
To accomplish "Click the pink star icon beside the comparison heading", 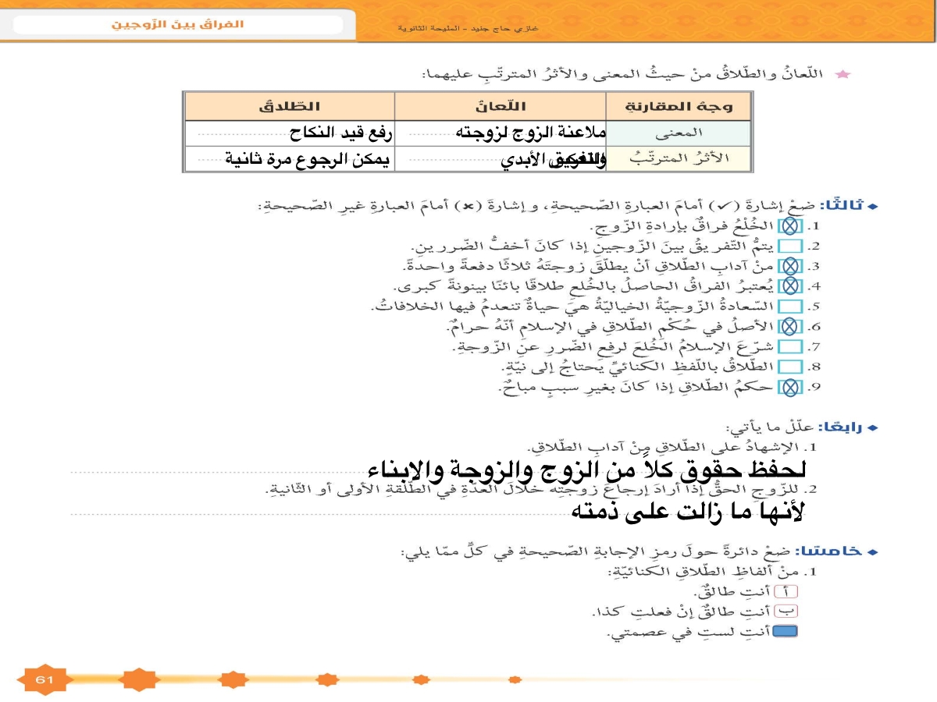I will pyautogui.click(x=843, y=75).
